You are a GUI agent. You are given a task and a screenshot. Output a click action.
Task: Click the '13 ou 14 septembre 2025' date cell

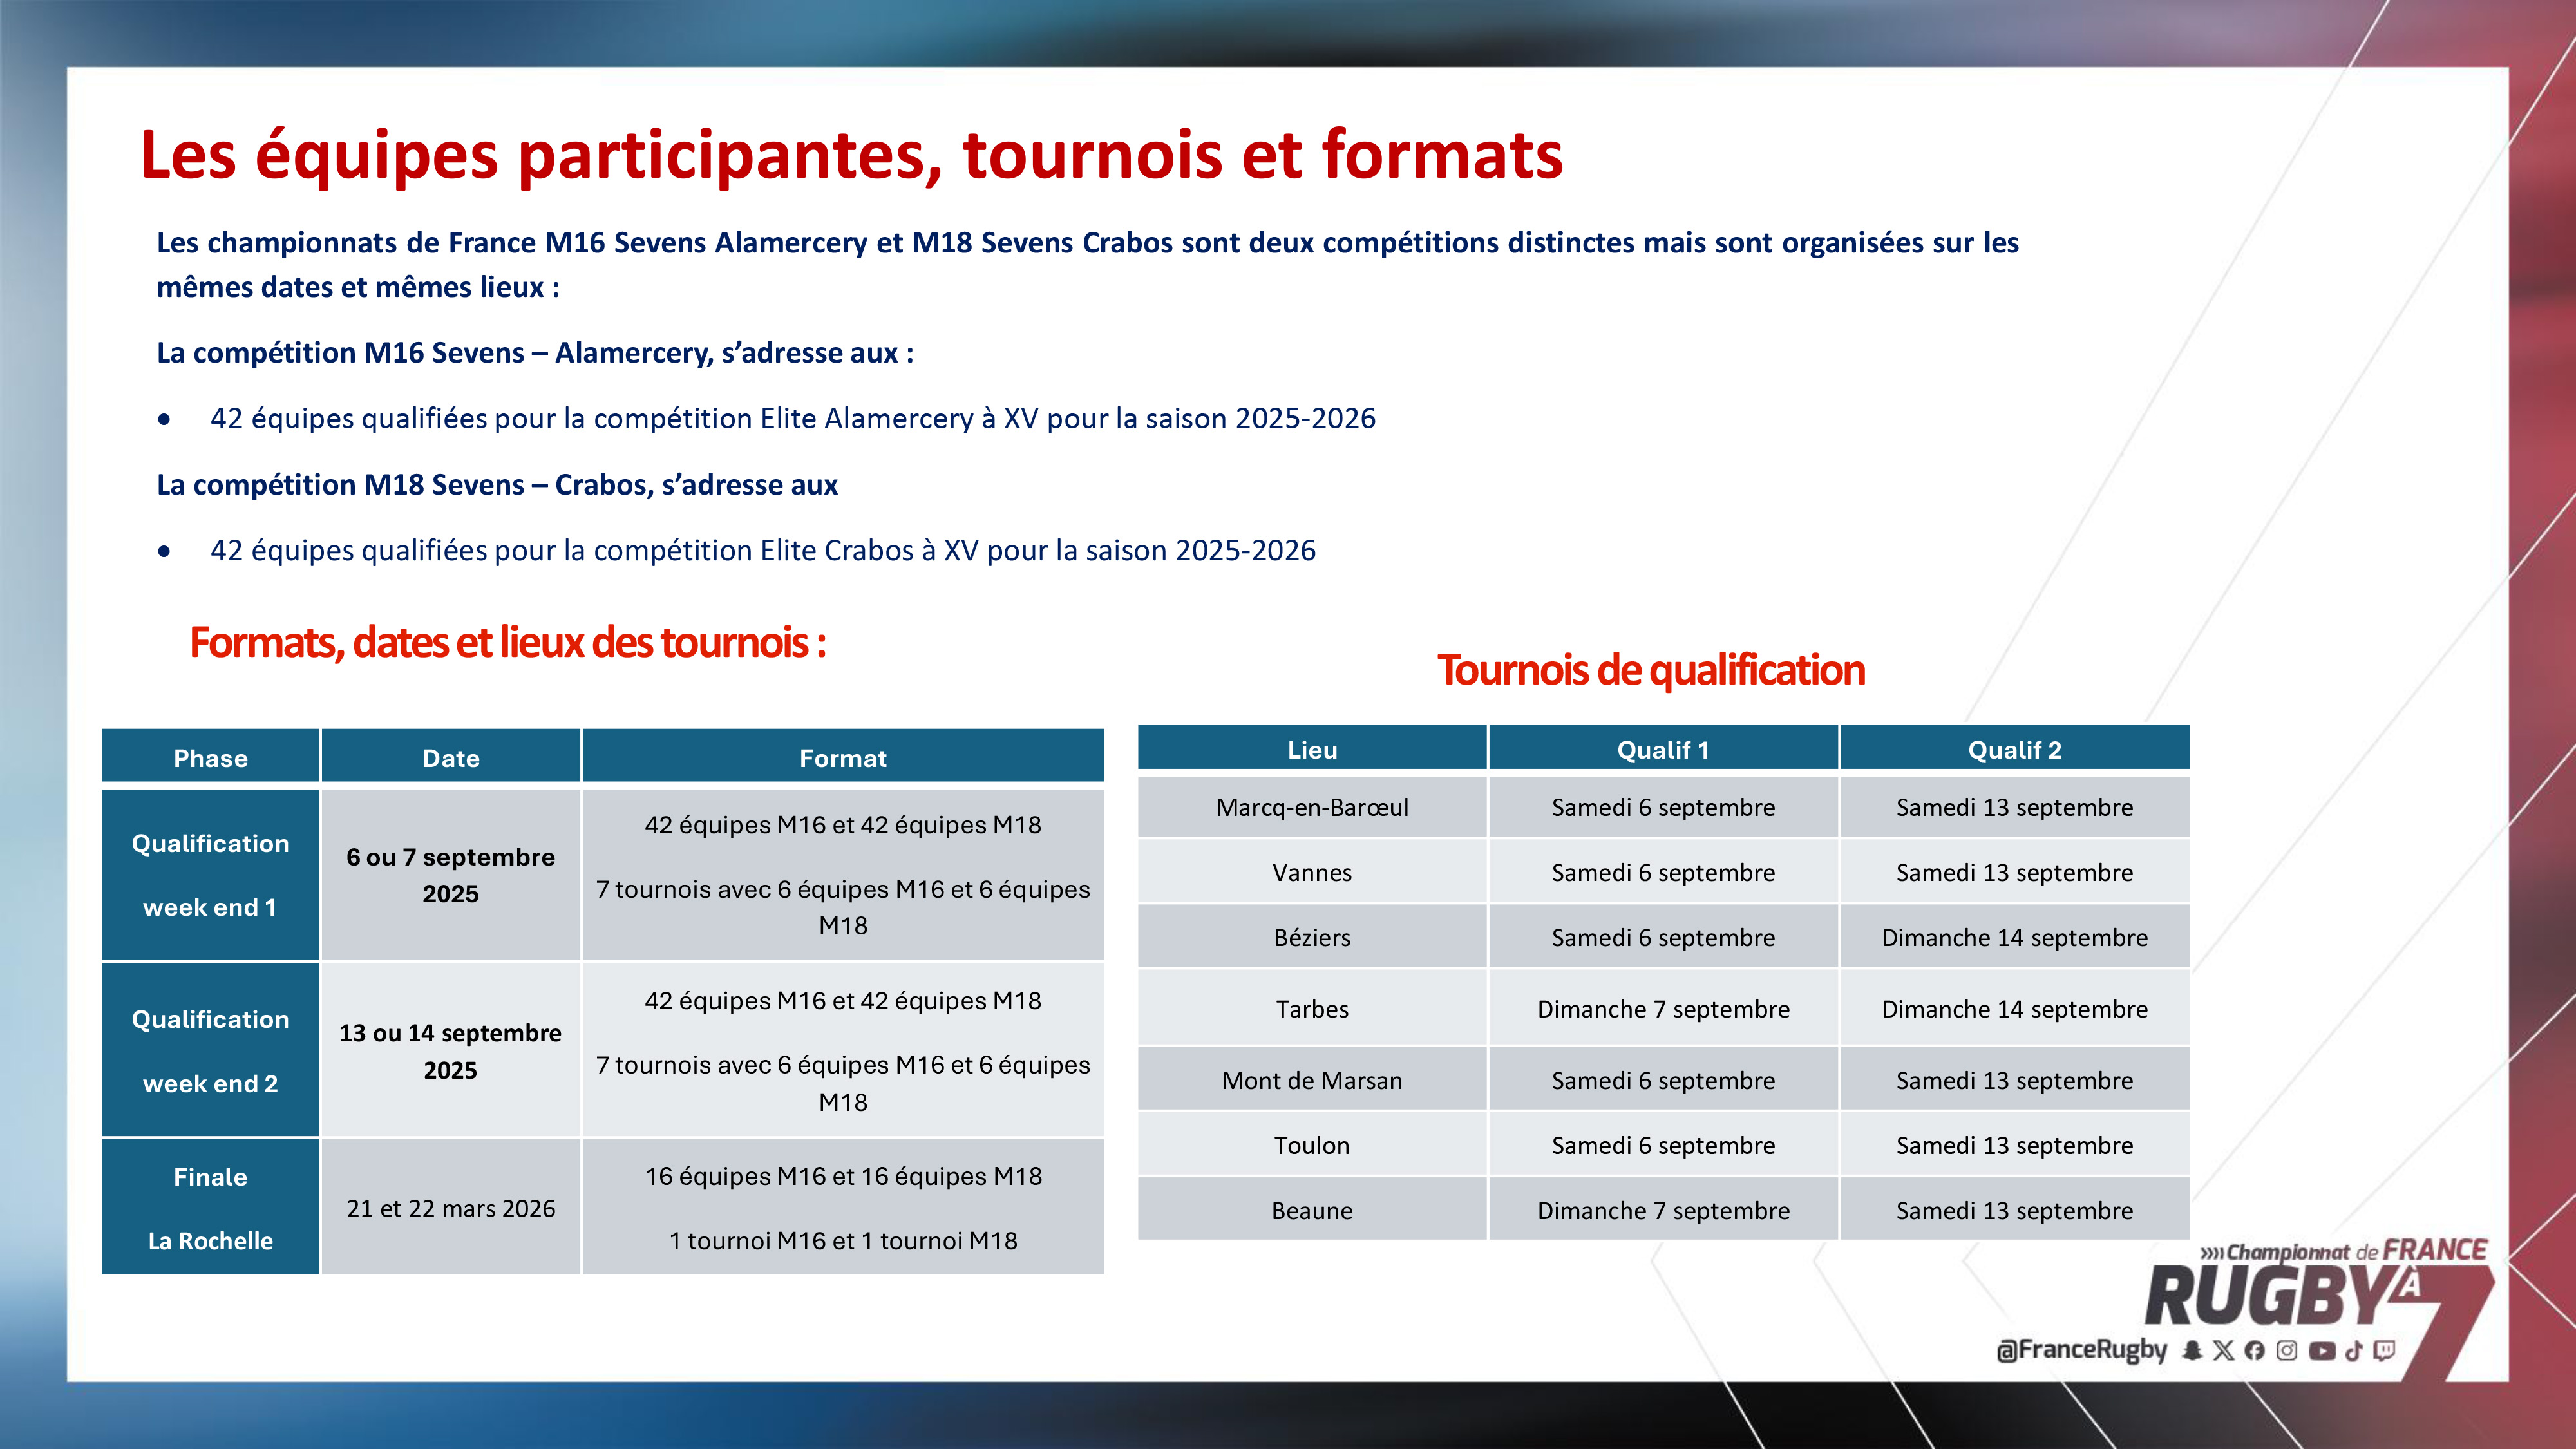pyautogui.click(x=451, y=1050)
